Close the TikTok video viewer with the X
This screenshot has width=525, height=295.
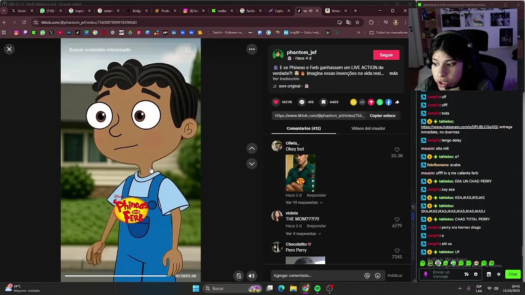(x=9, y=49)
